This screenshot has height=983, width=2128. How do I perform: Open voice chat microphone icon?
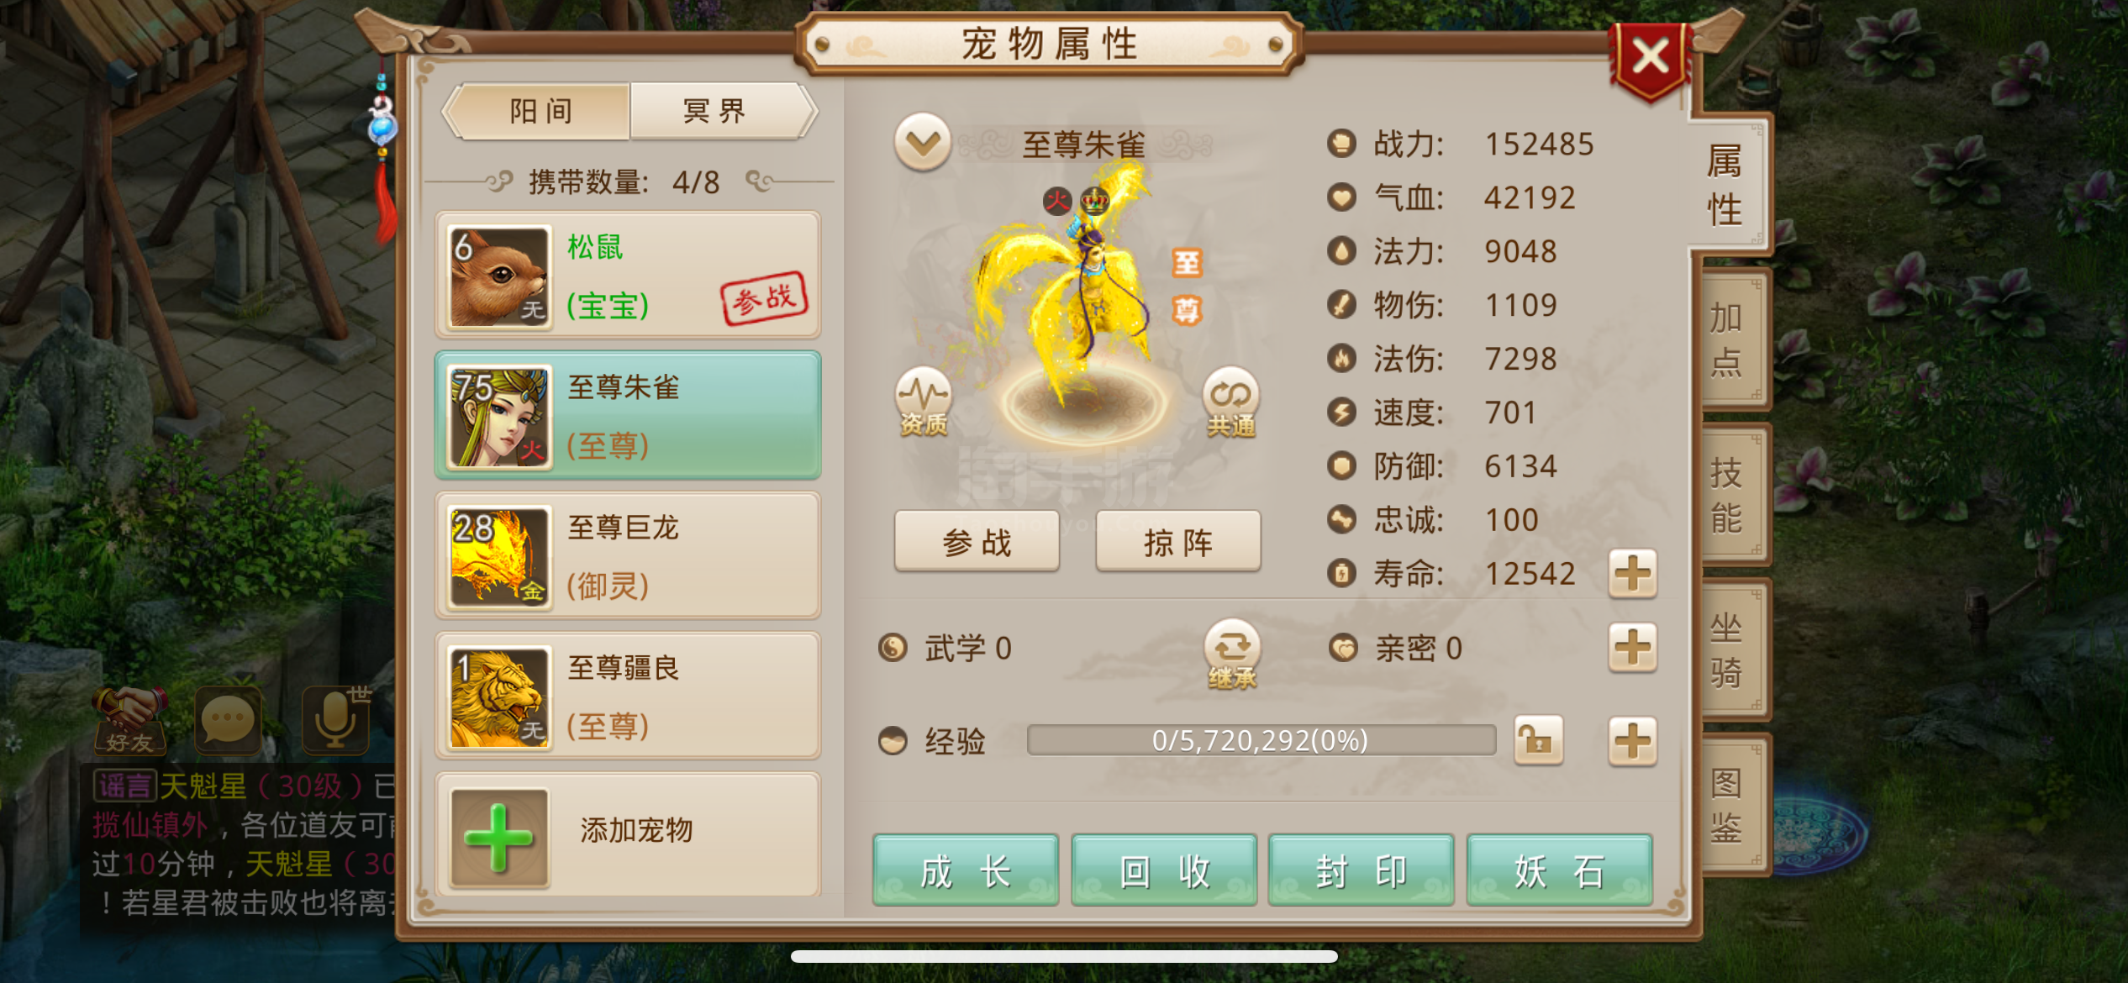point(337,718)
